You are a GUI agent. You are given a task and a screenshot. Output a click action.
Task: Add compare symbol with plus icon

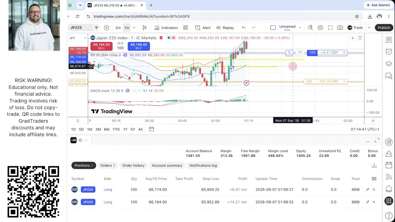point(106,28)
